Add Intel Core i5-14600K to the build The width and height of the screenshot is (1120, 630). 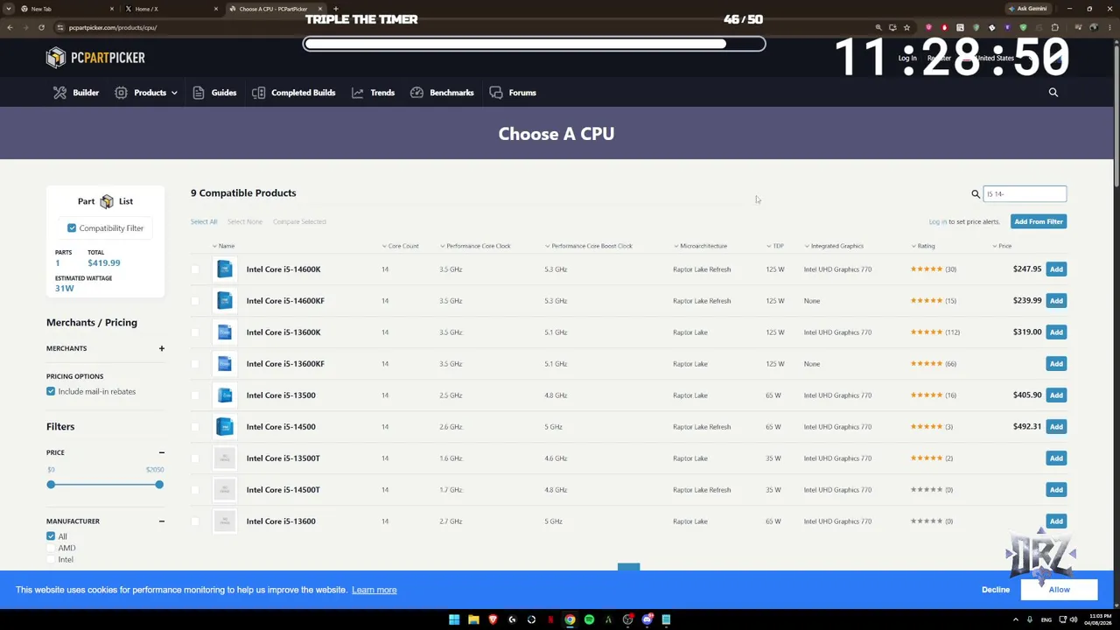click(1056, 269)
